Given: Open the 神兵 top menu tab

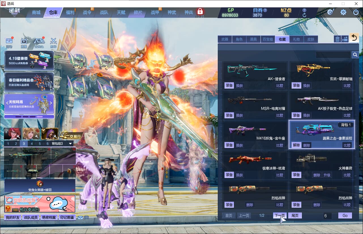Looking at the screenshot, I should [189, 12].
